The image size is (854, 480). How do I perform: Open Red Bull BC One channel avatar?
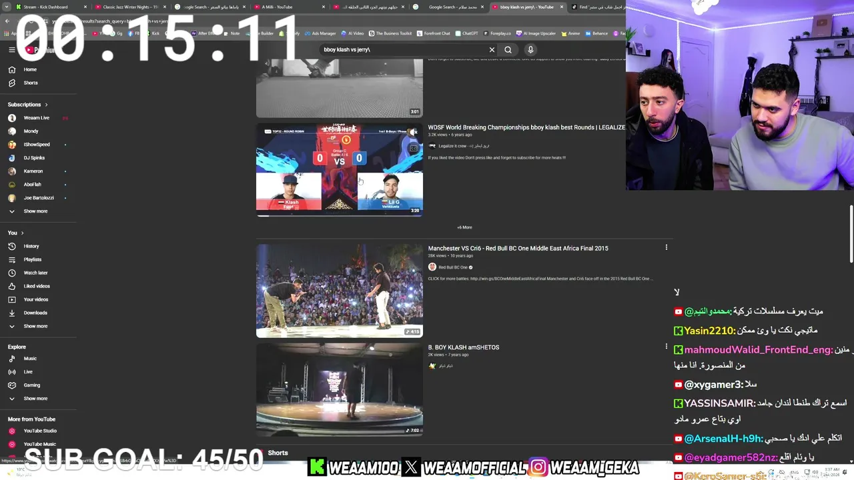[x=432, y=267]
